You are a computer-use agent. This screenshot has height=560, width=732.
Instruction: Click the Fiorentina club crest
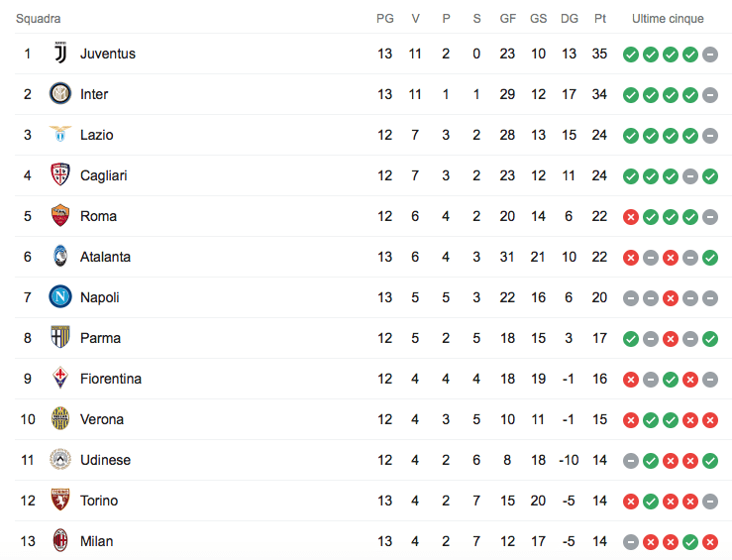pos(60,379)
